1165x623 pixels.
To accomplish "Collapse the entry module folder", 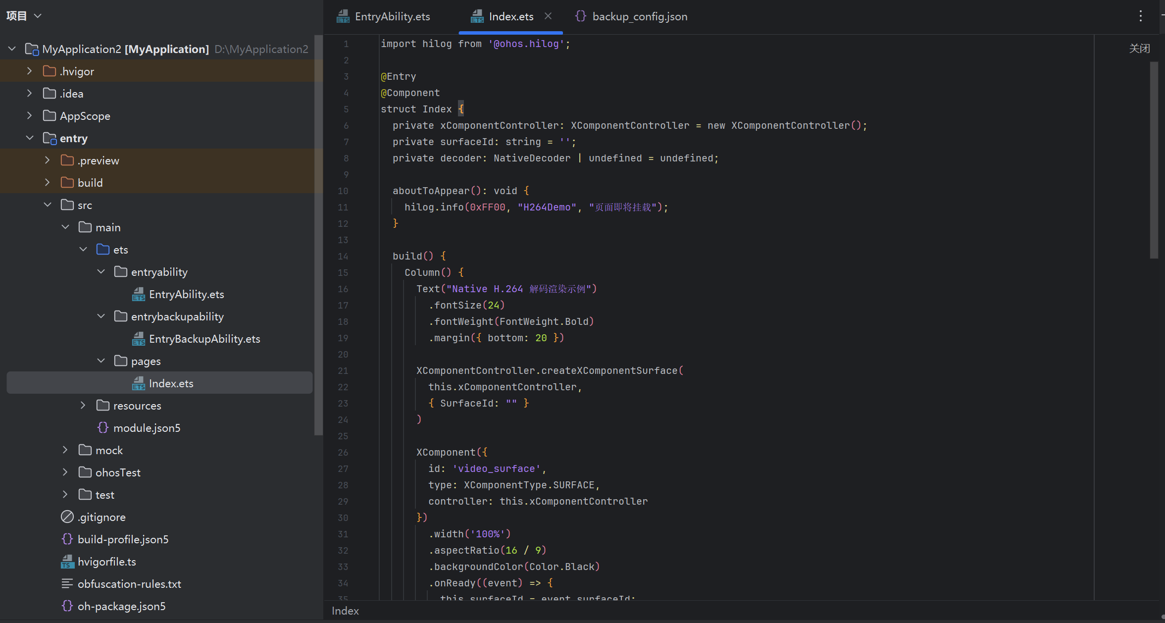I will coord(29,138).
